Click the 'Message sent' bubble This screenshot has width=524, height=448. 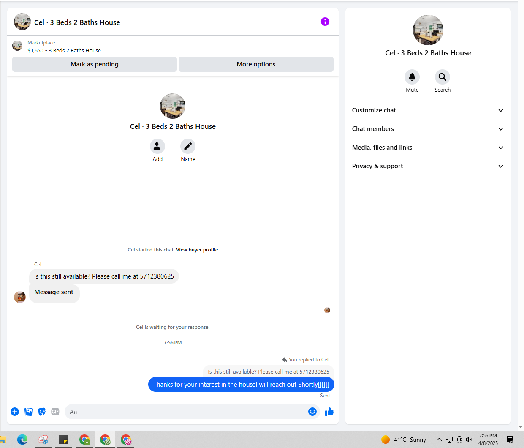point(54,293)
